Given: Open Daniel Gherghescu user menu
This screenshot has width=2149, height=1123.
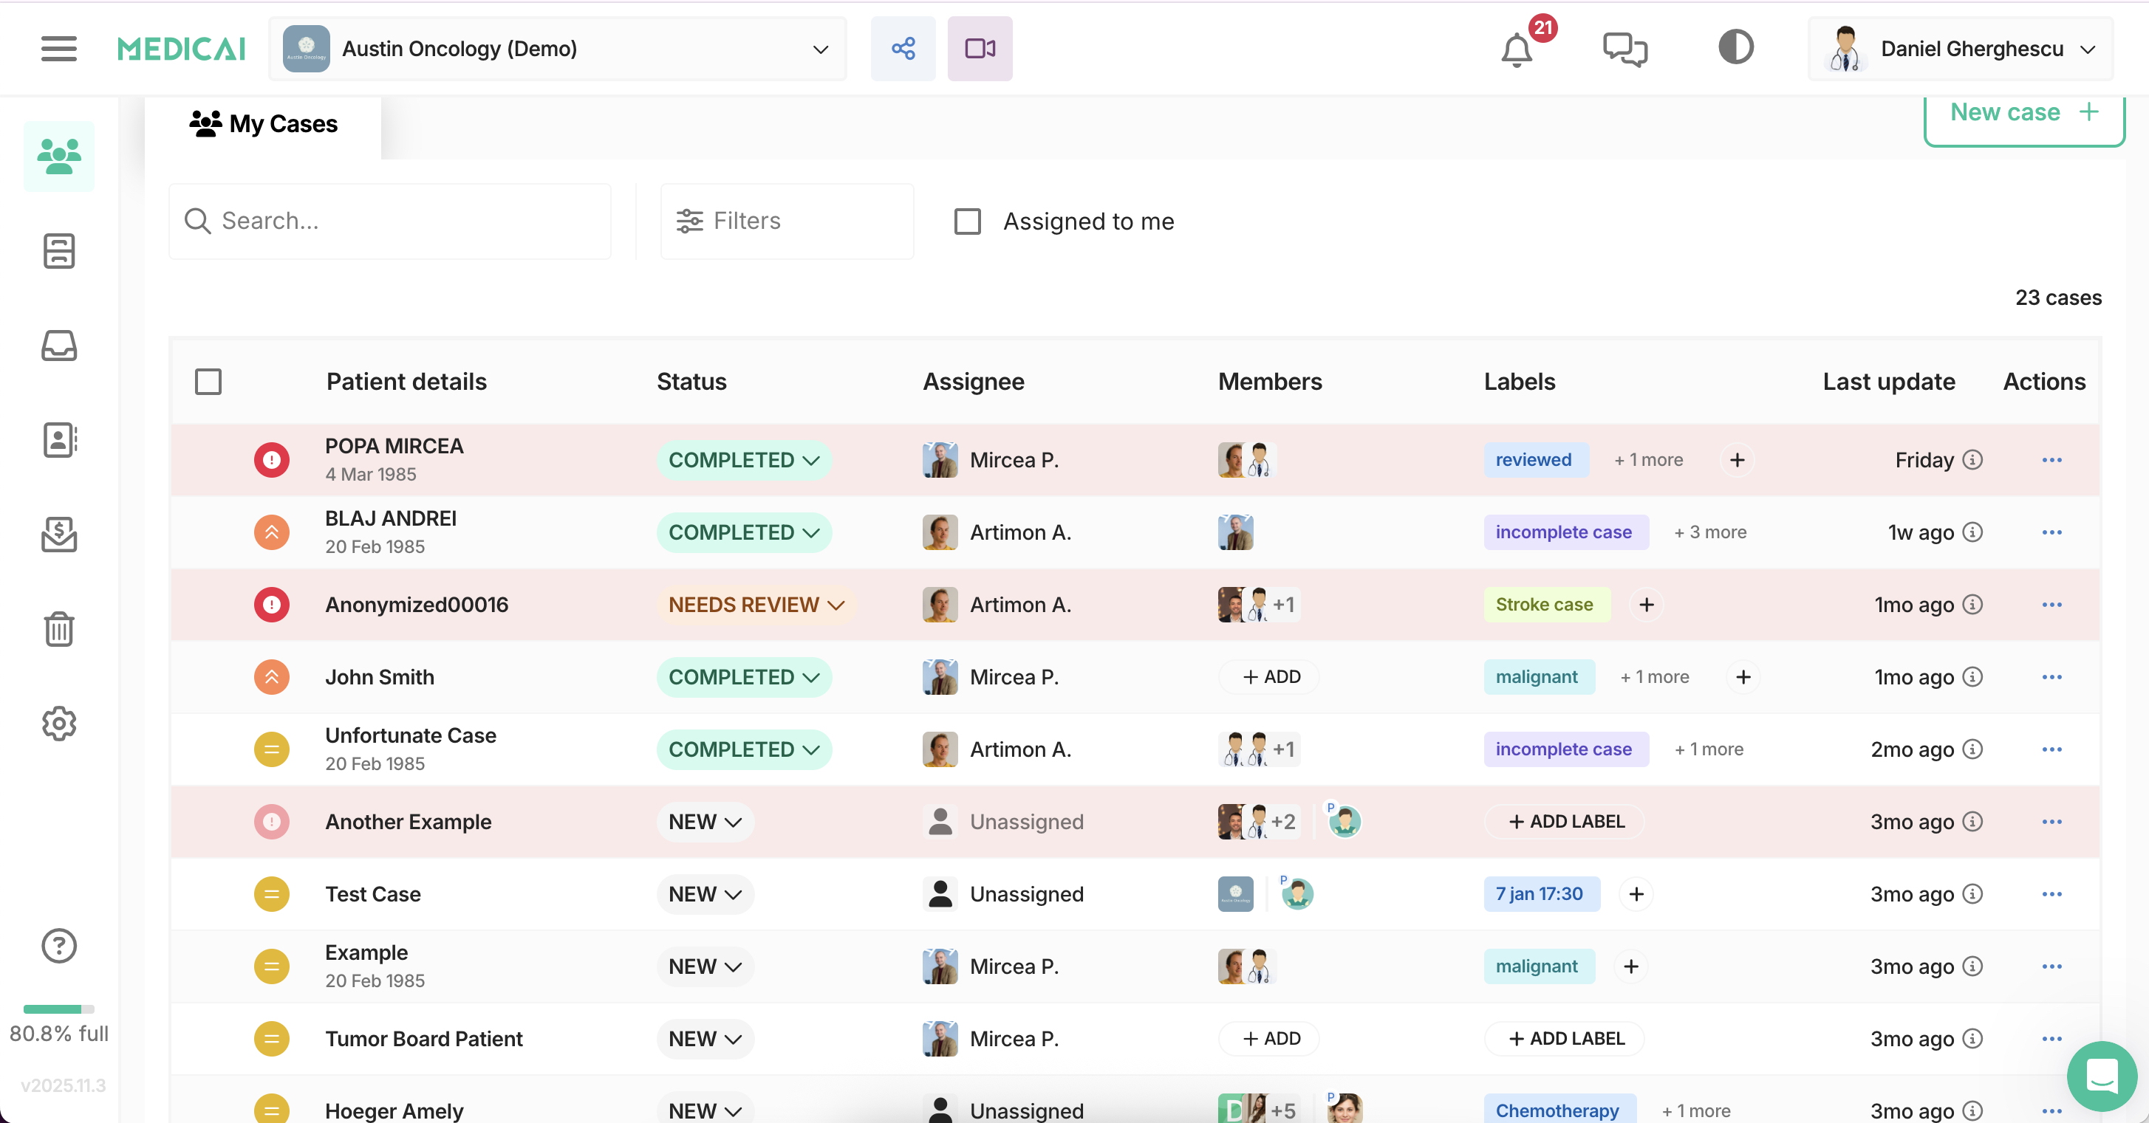Looking at the screenshot, I should (x=1960, y=48).
